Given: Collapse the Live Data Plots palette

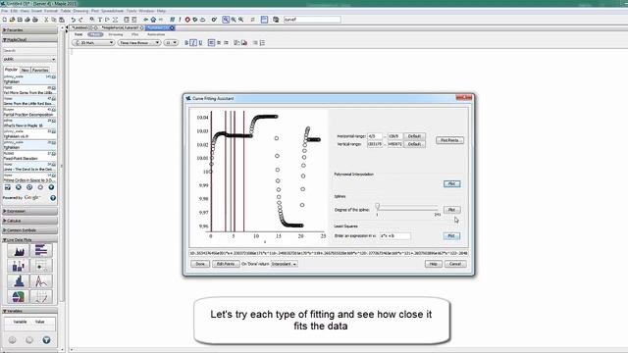Looking at the screenshot, I should [29, 239].
